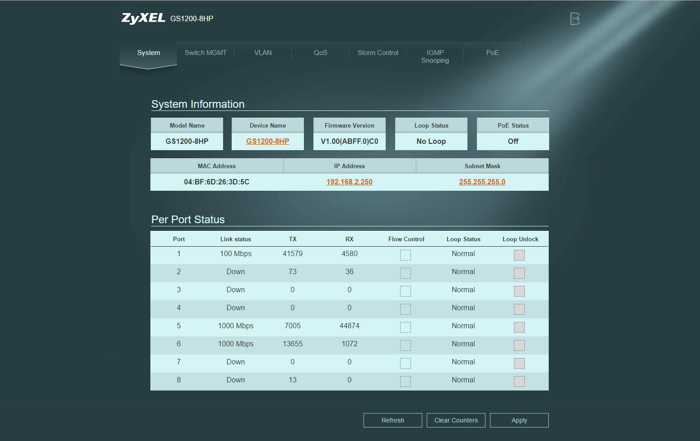
Task: Open the System tab
Action: (149, 53)
